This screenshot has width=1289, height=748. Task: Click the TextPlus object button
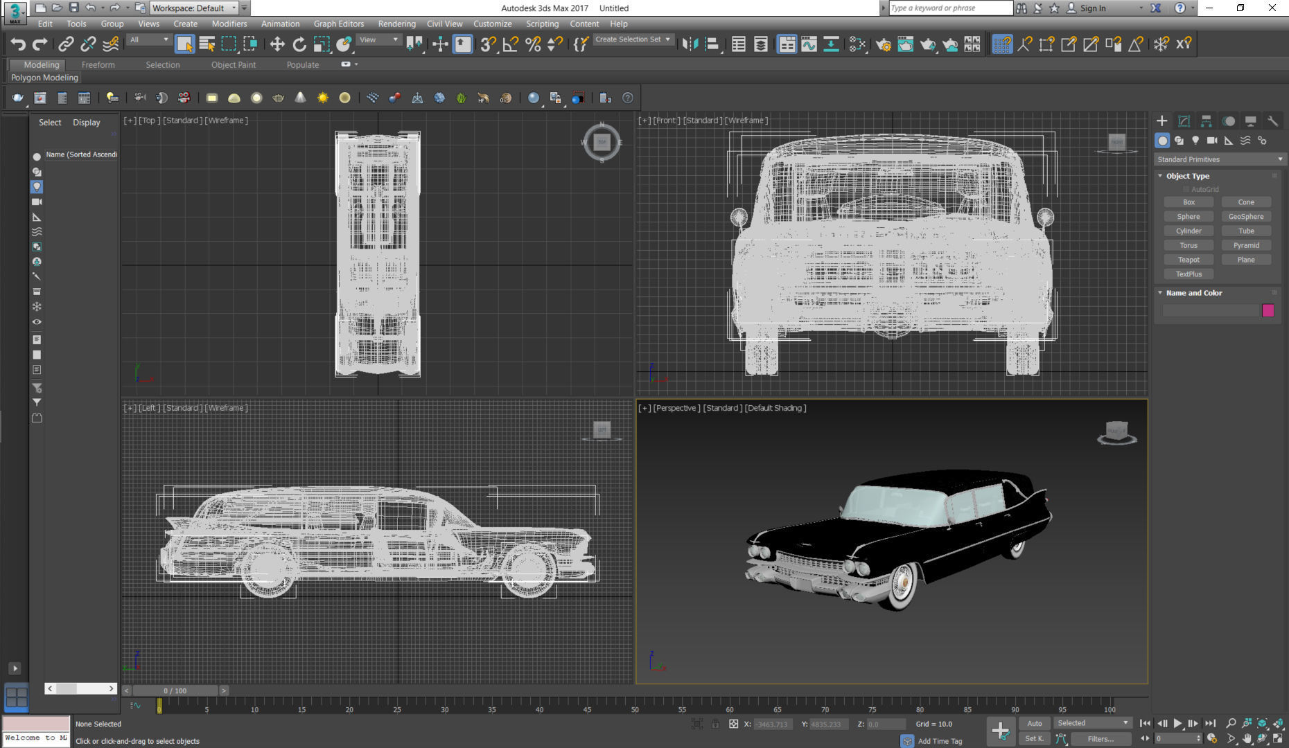coord(1189,274)
